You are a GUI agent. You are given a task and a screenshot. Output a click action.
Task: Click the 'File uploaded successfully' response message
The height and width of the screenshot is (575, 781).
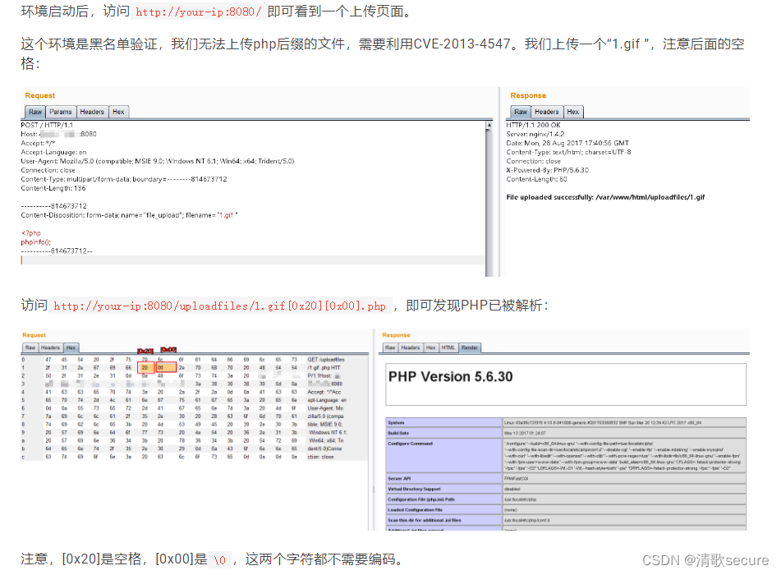tap(606, 197)
